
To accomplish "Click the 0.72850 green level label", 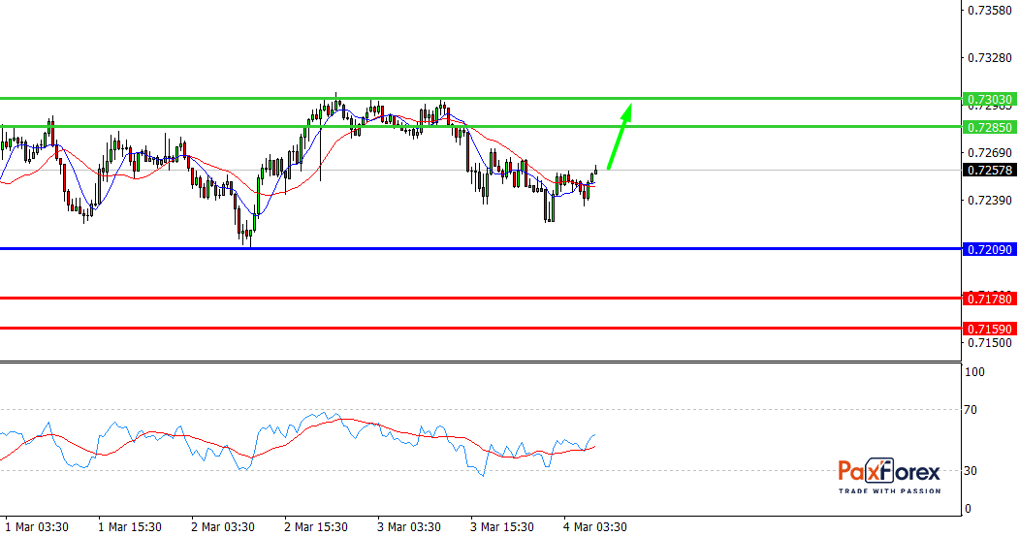I will (990, 127).
